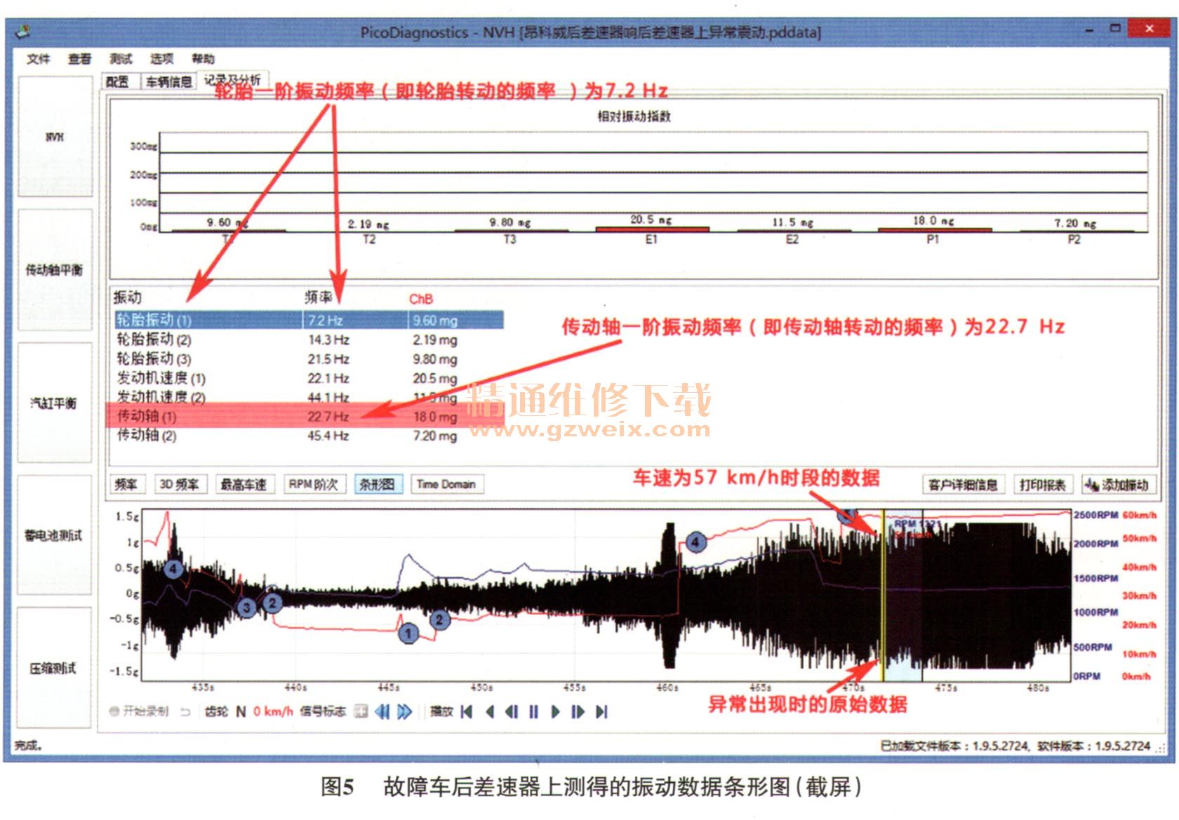Image resolution: width=1179 pixels, height=820 pixels.
Task: Open 压缩测试 sidebar module
Action: click(55, 668)
